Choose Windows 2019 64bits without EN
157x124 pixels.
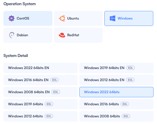41,104
